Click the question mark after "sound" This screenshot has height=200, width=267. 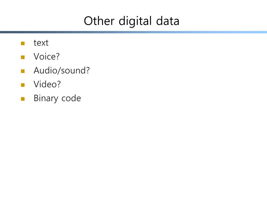[x=88, y=70]
